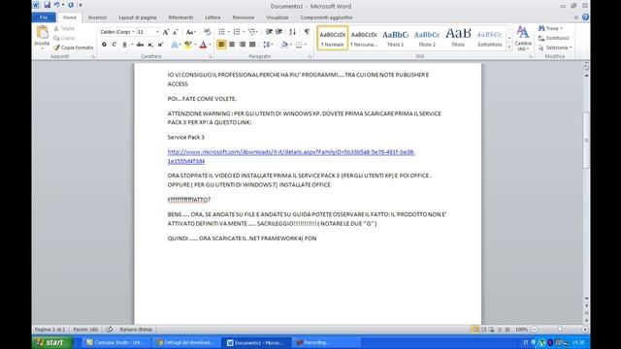Open line spacing dropdown
The width and height of the screenshot is (621, 349).
268,45
